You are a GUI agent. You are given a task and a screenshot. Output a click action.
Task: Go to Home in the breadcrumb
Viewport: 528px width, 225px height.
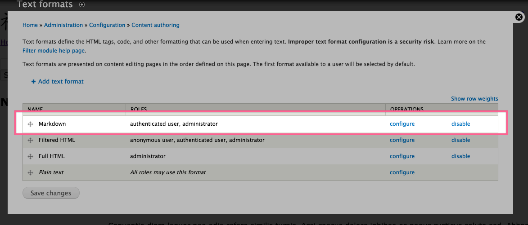(30, 25)
